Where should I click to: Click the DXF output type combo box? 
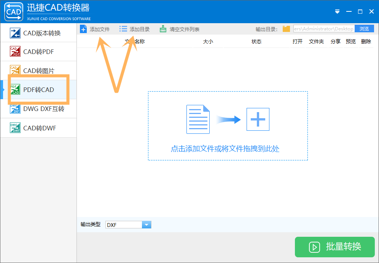coord(128,225)
